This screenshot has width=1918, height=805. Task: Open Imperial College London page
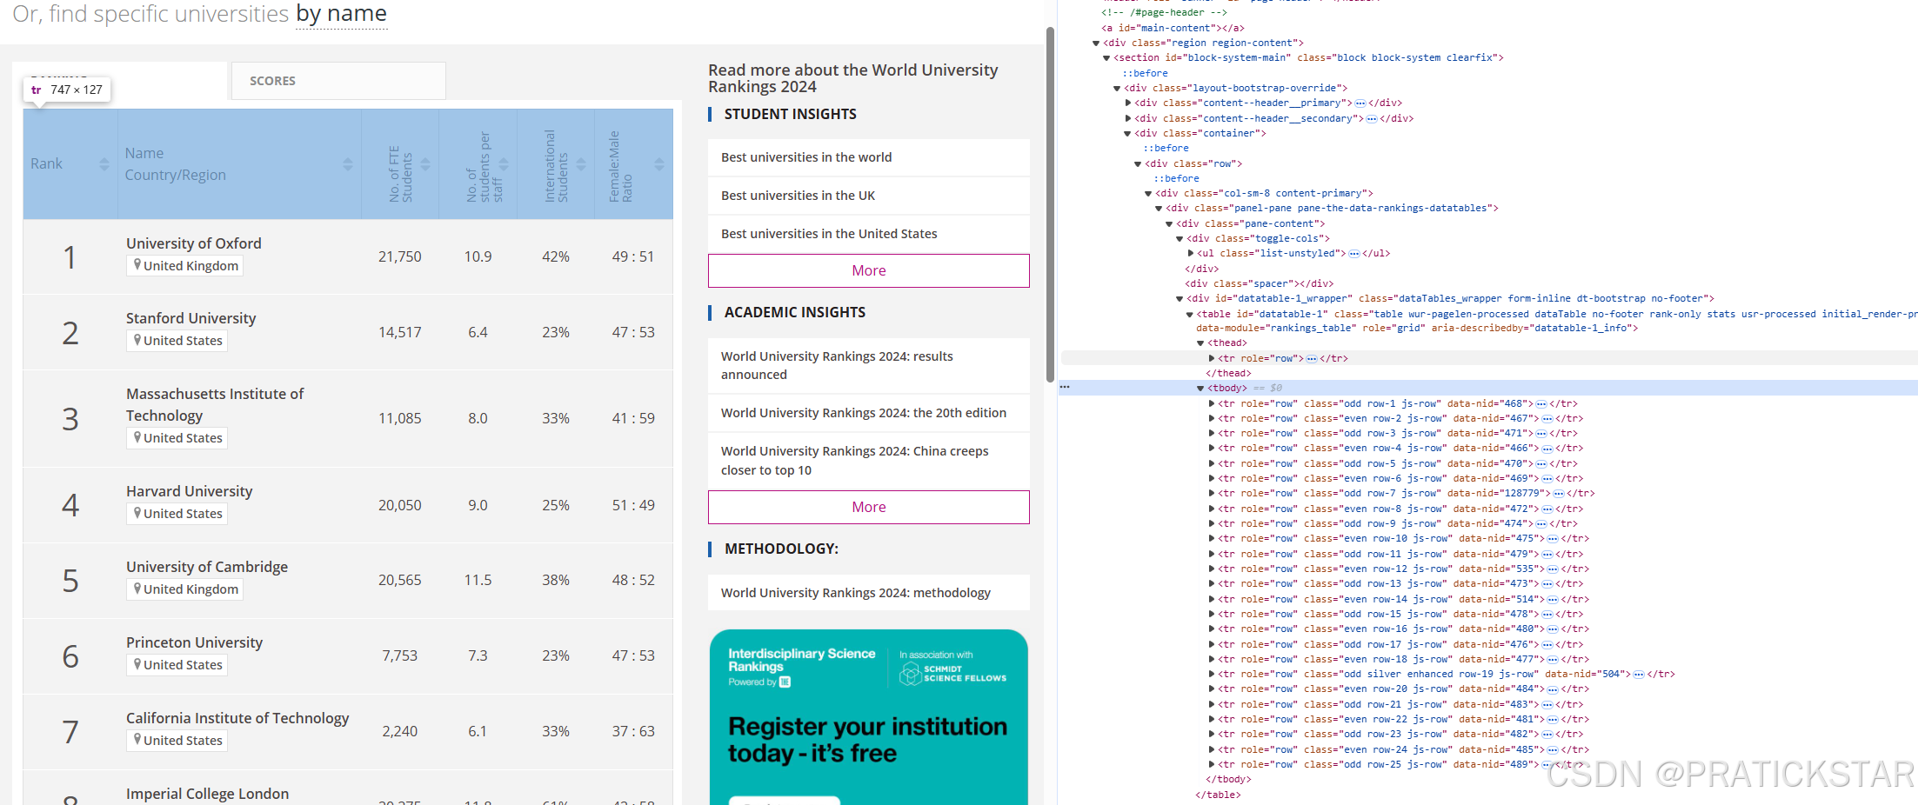pyautogui.click(x=207, y=794)
